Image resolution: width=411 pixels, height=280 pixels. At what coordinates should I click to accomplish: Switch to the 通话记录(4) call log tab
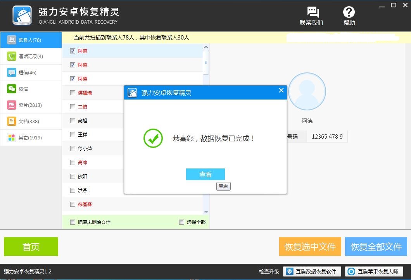[x=11, y=56]
